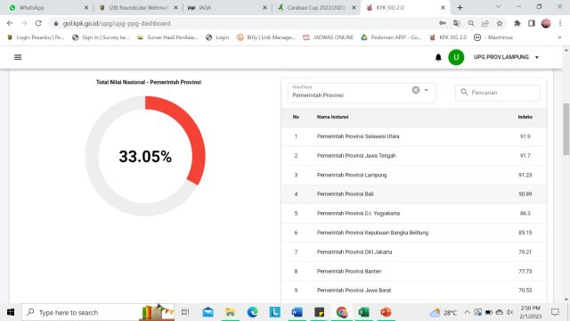This screenshot has height=321, width=570.
Task: Open the JADWAS ONLINE bookmark
Action: 329,37
